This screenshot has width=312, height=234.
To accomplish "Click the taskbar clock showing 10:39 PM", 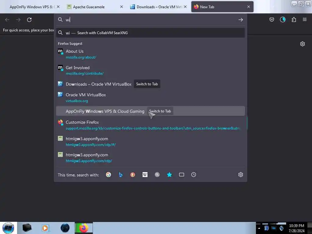I will tap(296, 228).
